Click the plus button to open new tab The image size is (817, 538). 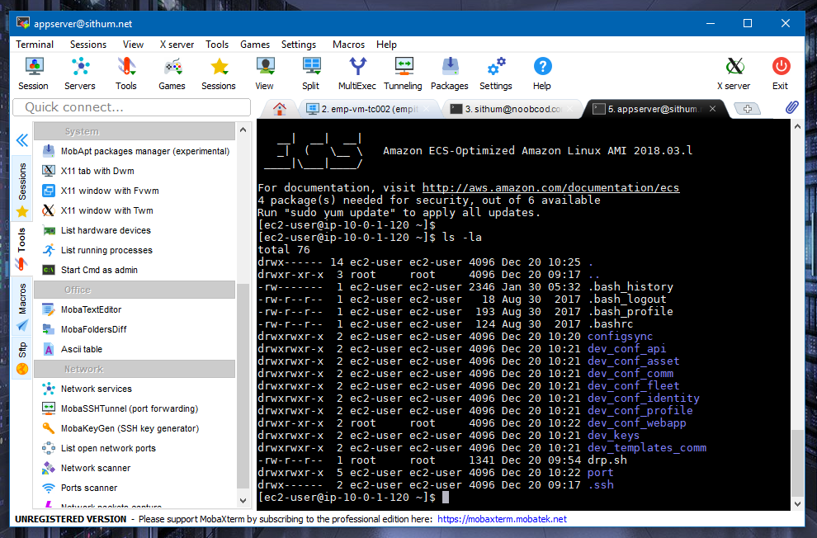[747, 107]
